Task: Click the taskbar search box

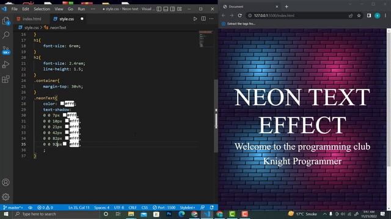Action: click(x=56, y=214)
